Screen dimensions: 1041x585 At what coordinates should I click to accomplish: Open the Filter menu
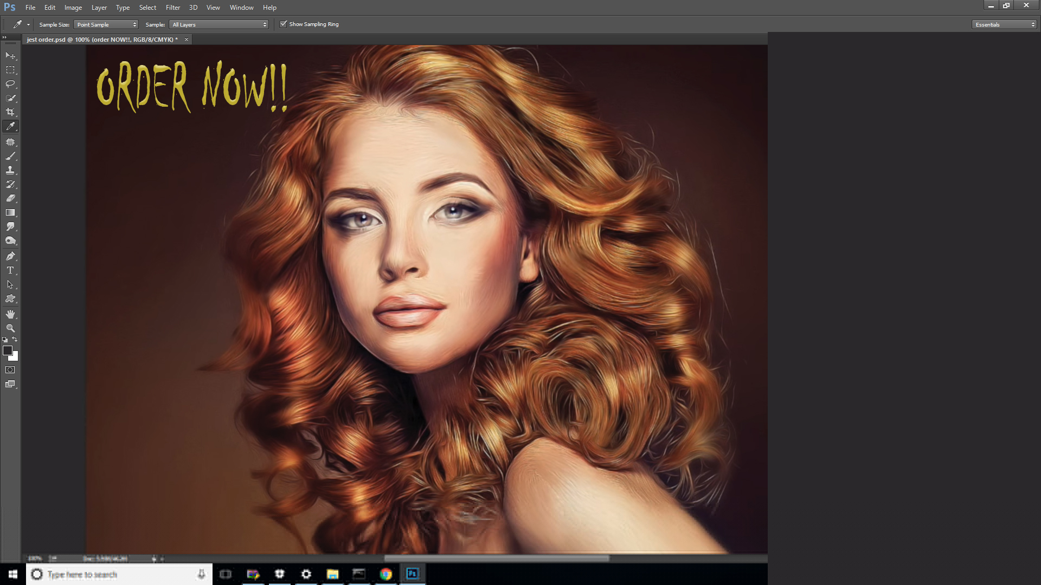click(172, 7)
